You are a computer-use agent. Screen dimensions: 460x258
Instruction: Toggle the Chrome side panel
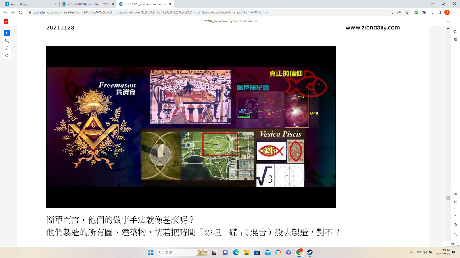pos(439,12)
